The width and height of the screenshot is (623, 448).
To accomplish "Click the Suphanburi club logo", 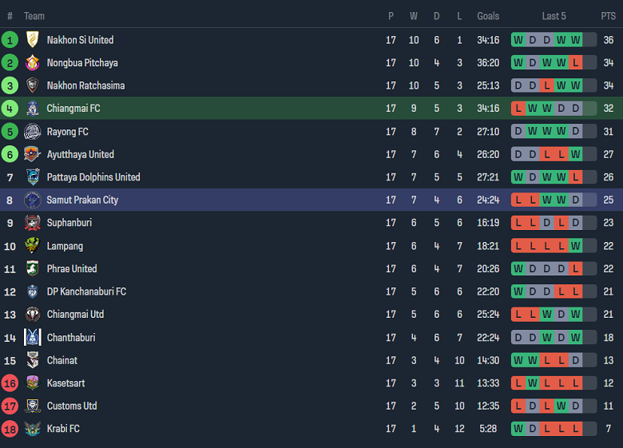I will coord(33,223).
